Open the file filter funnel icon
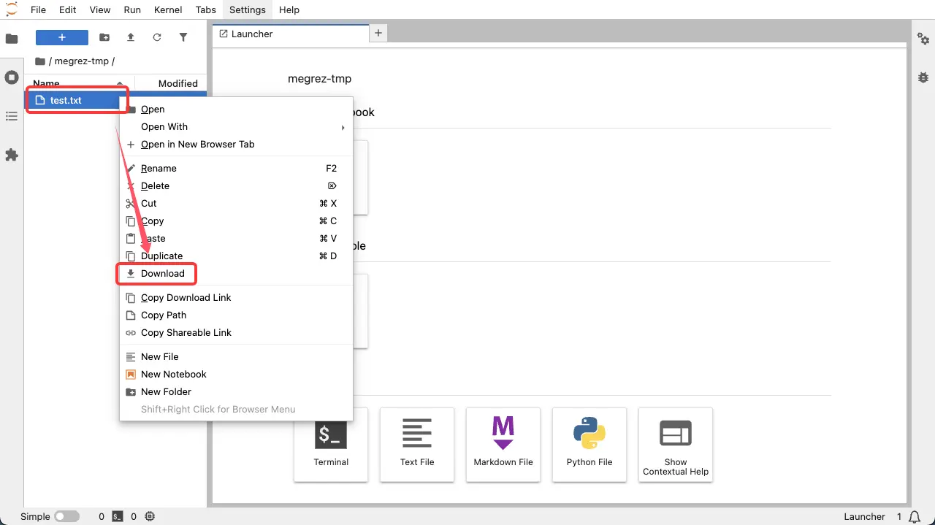This screenshot has width=935, height=525. pyautogui.click(x=183, y=37)
